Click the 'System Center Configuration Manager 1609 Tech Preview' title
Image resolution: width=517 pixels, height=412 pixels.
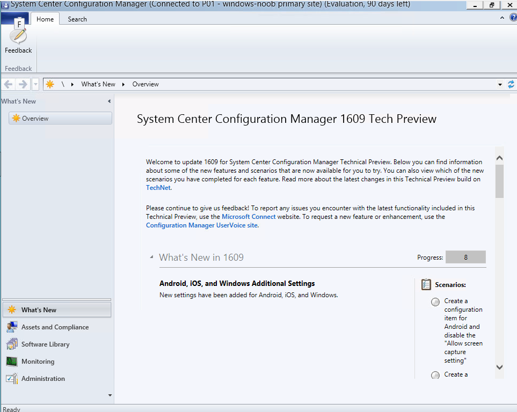(287, 119)
